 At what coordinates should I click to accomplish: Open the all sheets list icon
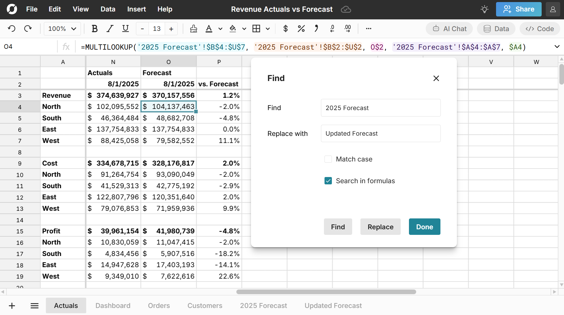pyautogui.click(x=34, y=306)
